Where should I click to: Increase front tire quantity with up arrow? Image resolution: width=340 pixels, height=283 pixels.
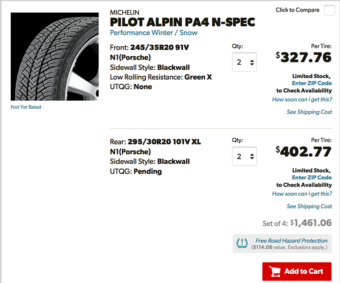tap(252, 61)
